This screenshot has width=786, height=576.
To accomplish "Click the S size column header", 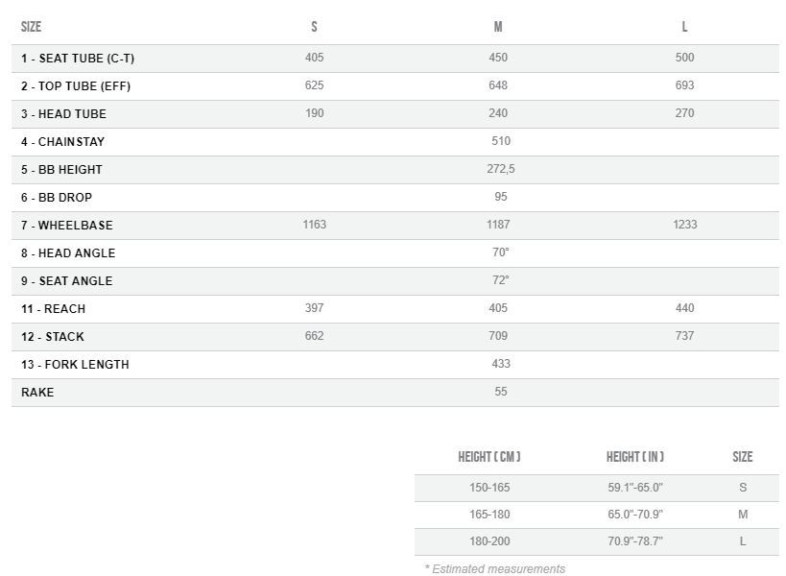I will point(314,27).
